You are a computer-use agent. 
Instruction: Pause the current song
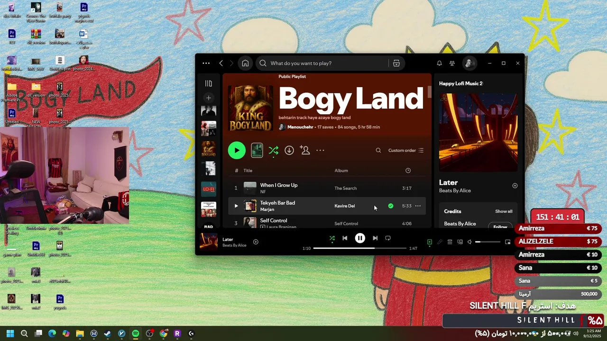(x=360, y=238)
